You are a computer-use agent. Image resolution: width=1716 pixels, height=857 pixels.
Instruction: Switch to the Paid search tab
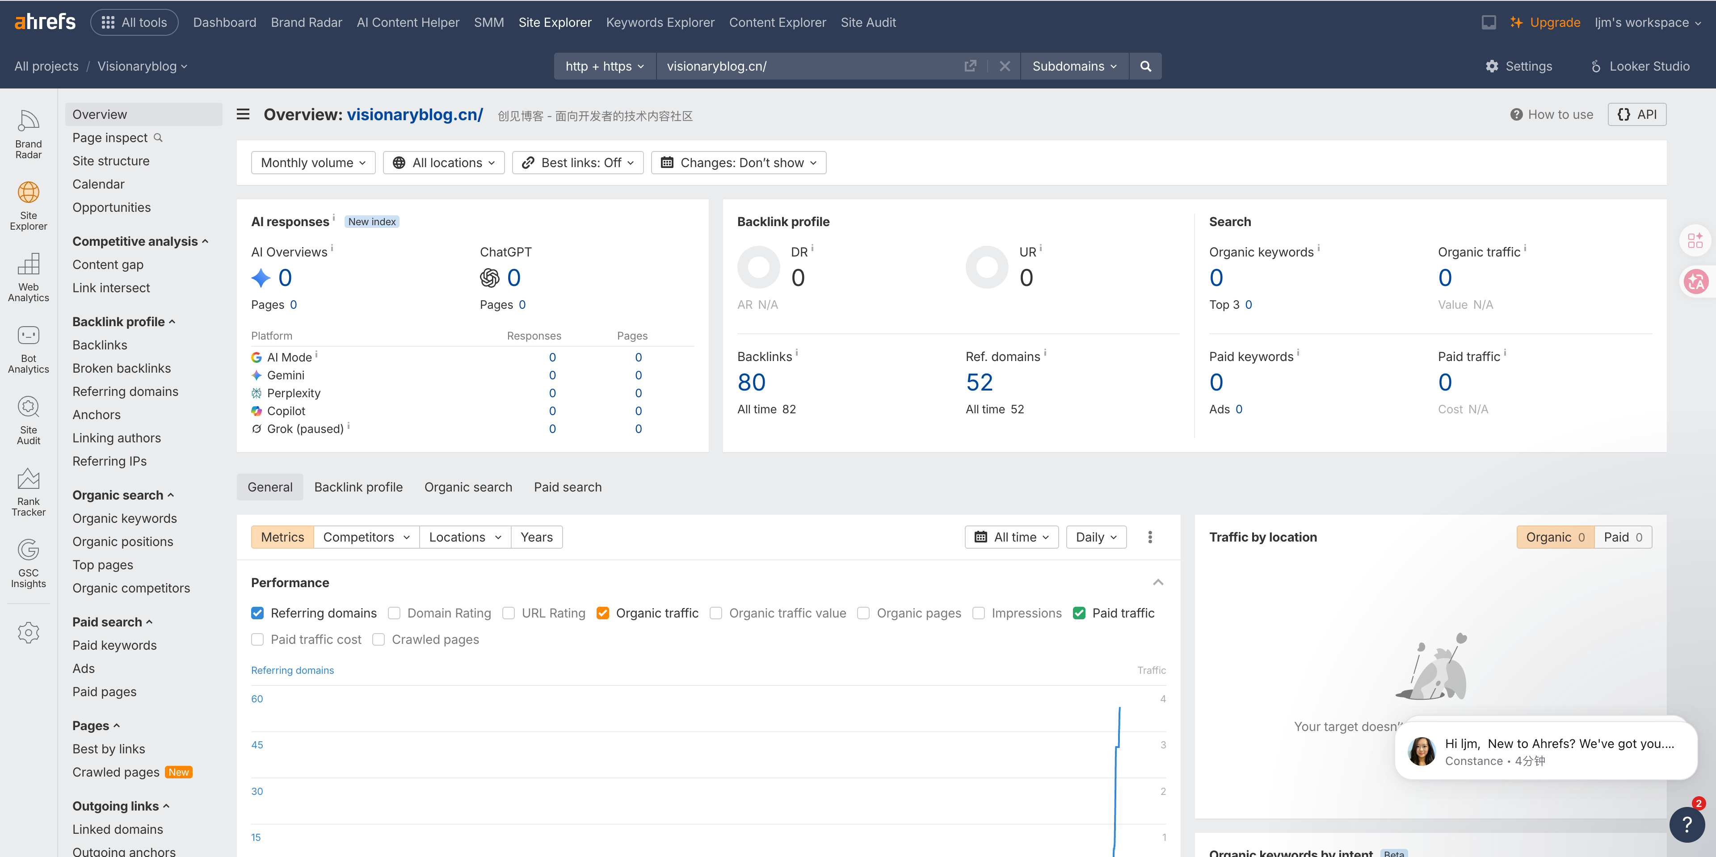568,487
